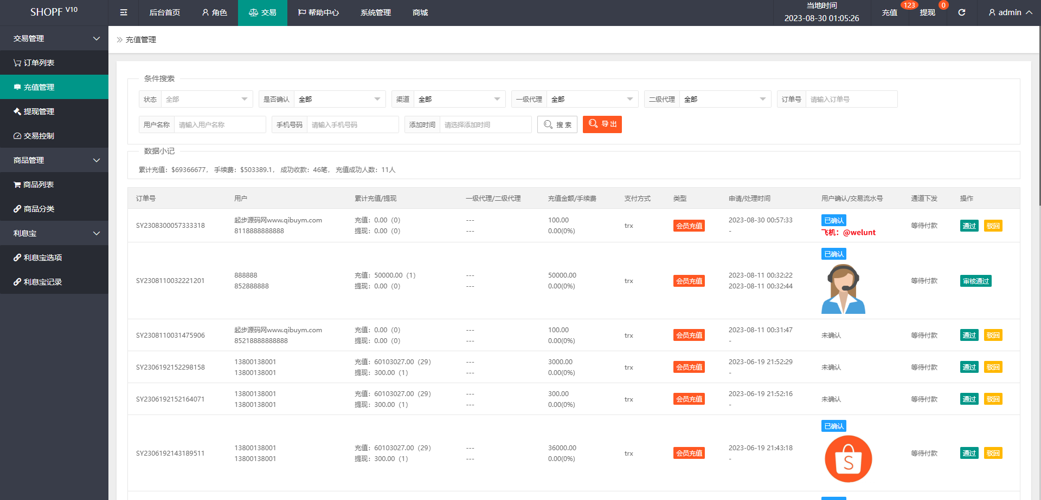Click the refresh icon in top bar
This screenshot has width=1041, height=500.
pos(961,12)
